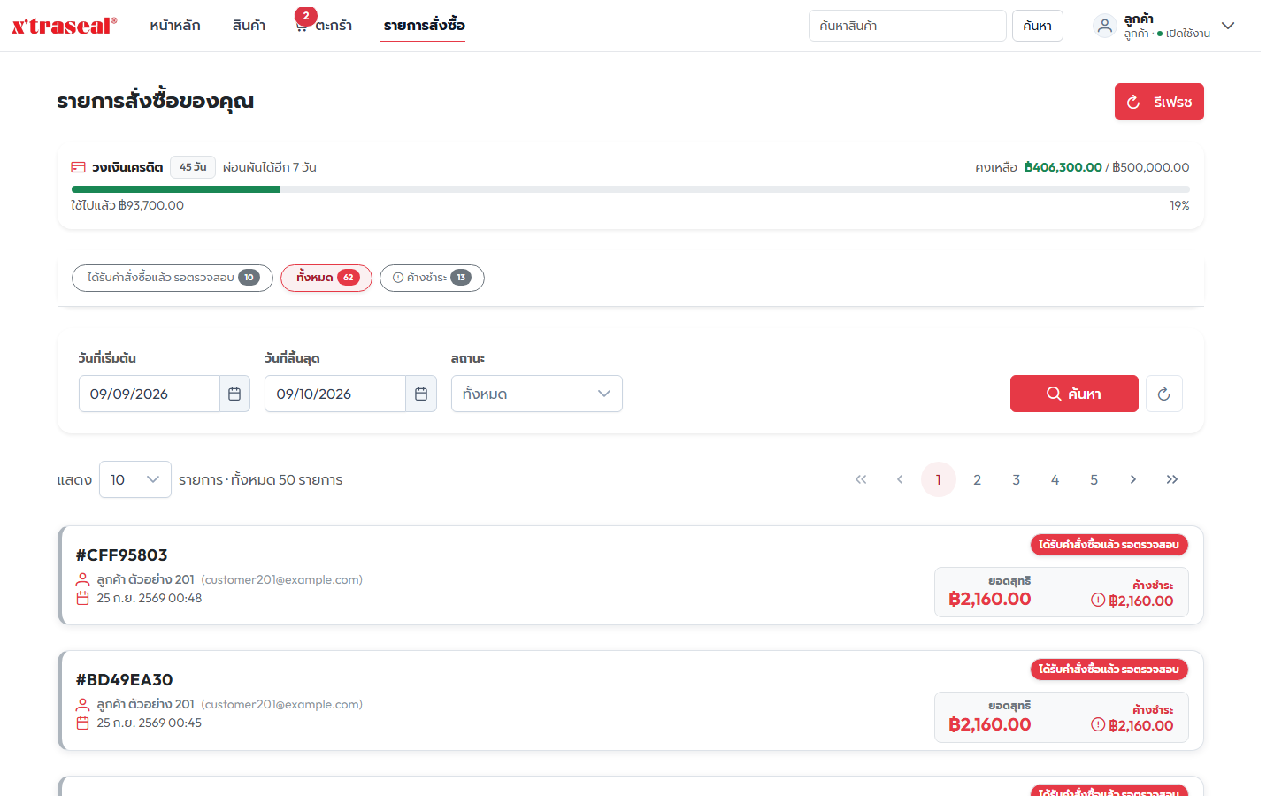Screen dimensions: 1274x796
Task: Expand the customer account menu chevron
Action: [1228, 26]
